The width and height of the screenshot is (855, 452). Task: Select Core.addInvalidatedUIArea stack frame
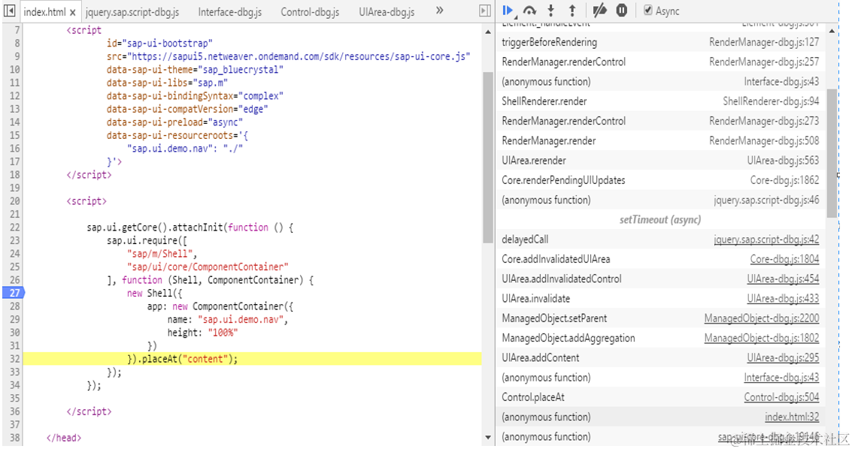click(660, 259)
